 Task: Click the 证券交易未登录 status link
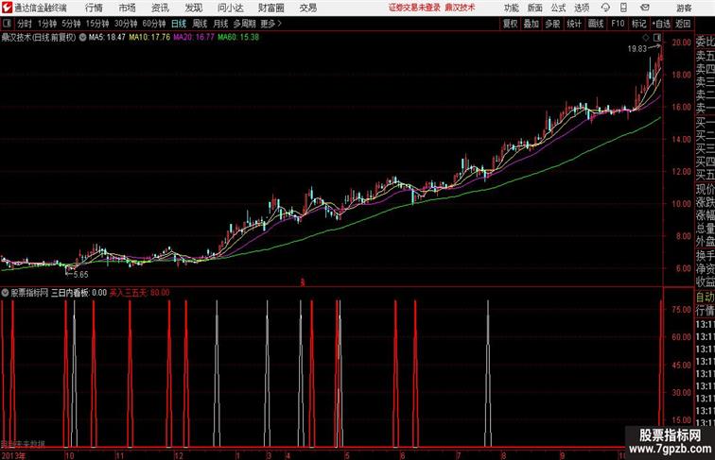[x=414, y=8]
